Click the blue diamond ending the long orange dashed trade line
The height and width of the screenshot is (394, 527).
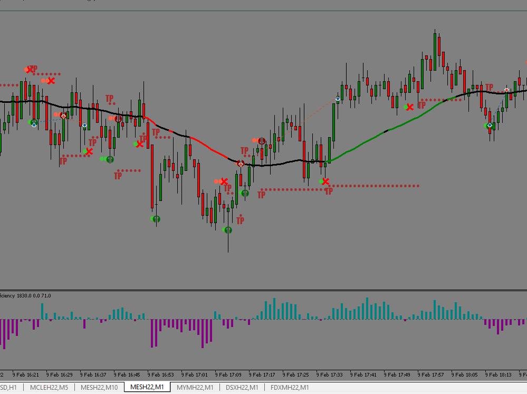338,99
